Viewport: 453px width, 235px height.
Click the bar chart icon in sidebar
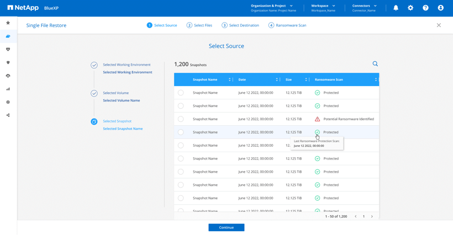[8, 89]
